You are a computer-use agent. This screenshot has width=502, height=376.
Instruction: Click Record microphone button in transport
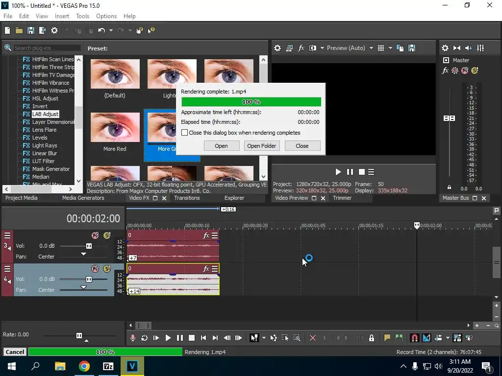pyautogui.click(x=132, y=338)
